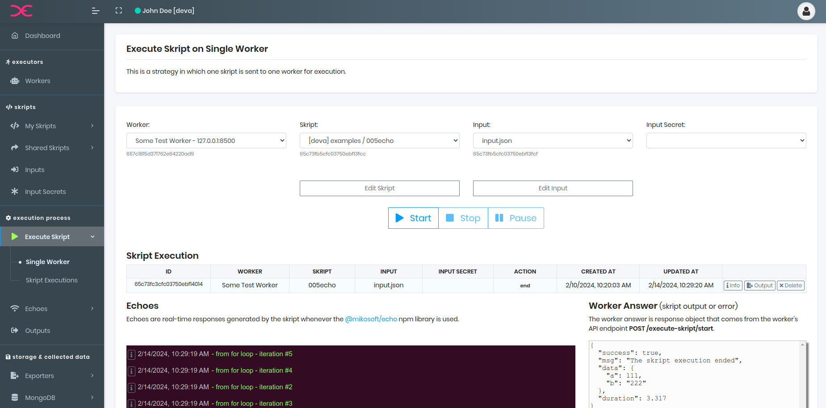
Task: Click the Edit Skript button
Action: [x=380, y=188]
